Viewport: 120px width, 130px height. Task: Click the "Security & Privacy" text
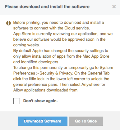[56, 73]
